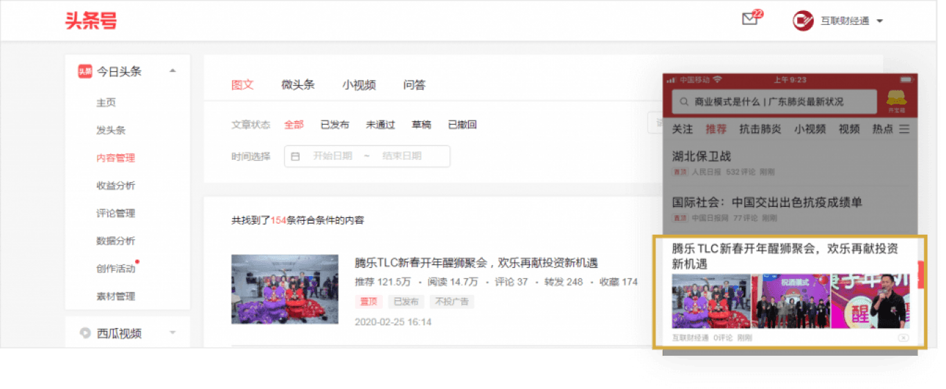Open the highlighted 腾乐 TLC article headline
Viewport: 946px width, 389px height.
[785, 256]
